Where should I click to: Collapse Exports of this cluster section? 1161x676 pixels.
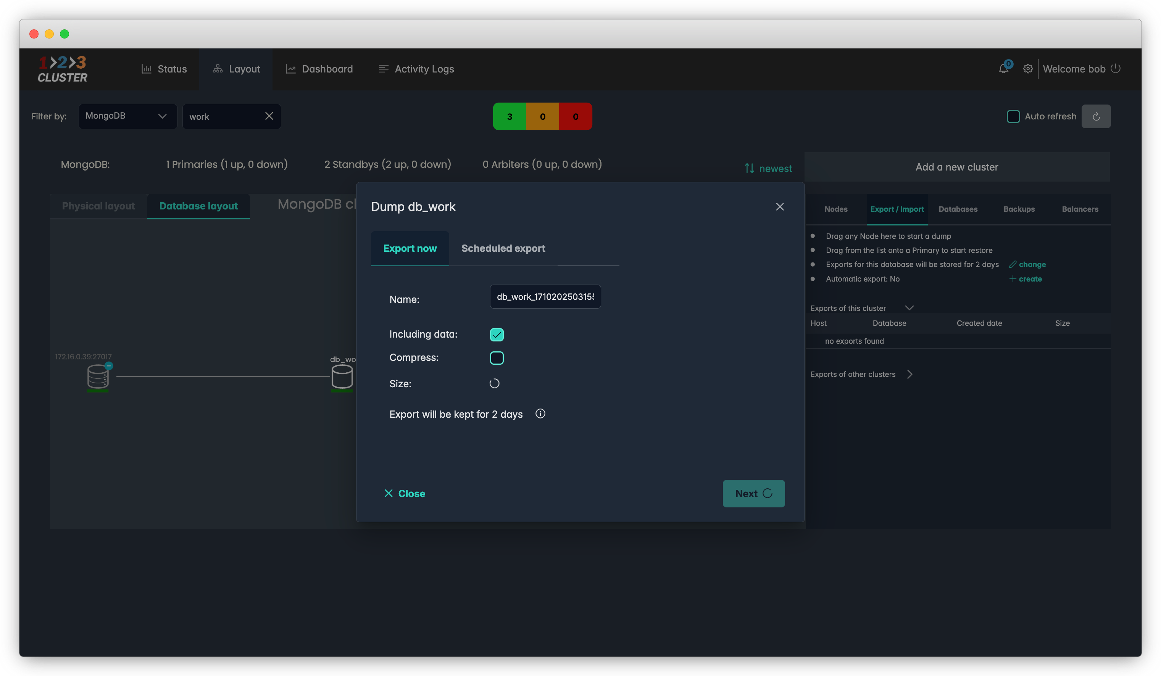pos(909,308)
